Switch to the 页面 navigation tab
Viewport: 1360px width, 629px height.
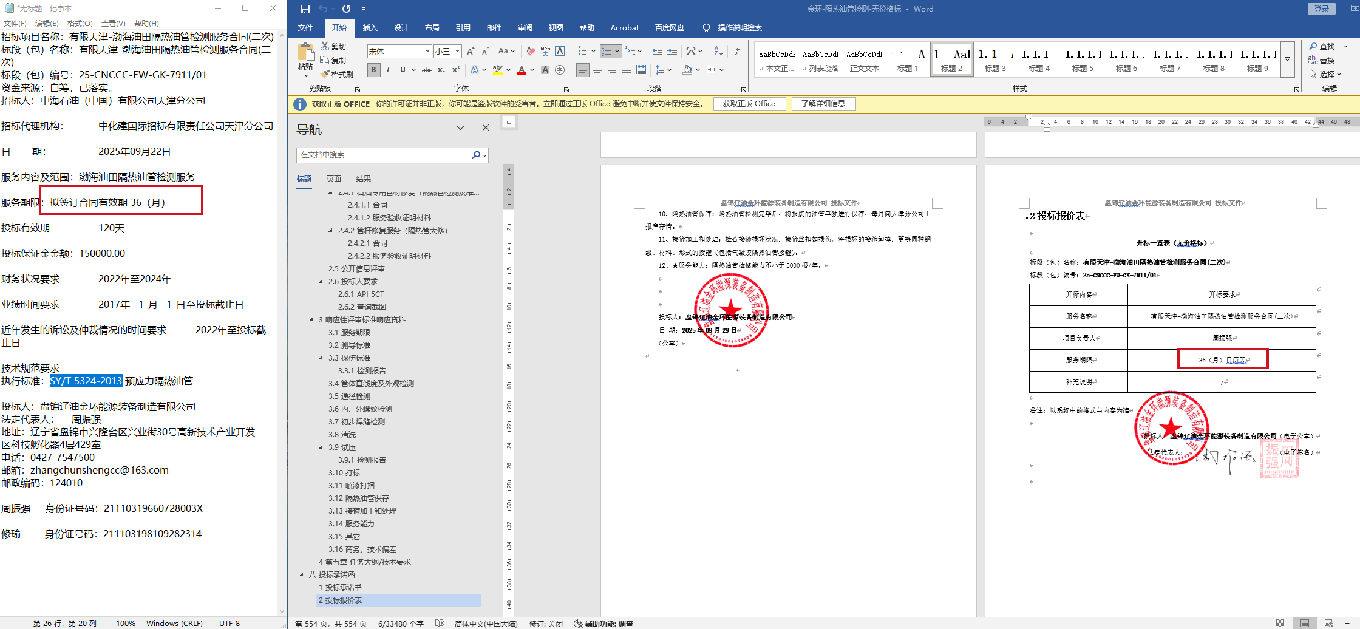pyautogui.click(x=334, y=178)
